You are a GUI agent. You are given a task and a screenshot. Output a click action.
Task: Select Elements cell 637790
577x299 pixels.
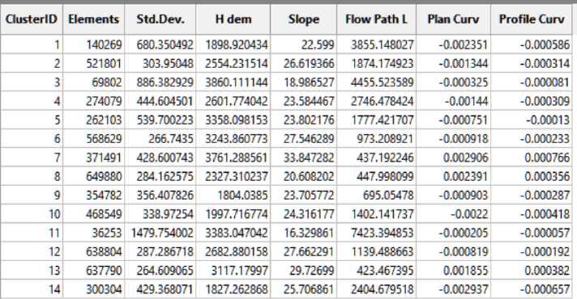[x=94, y=271]
